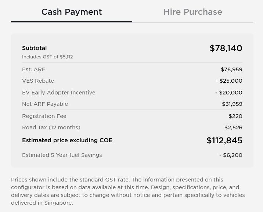Click the $78,140 subtotal amount

(x=226, y=48)
